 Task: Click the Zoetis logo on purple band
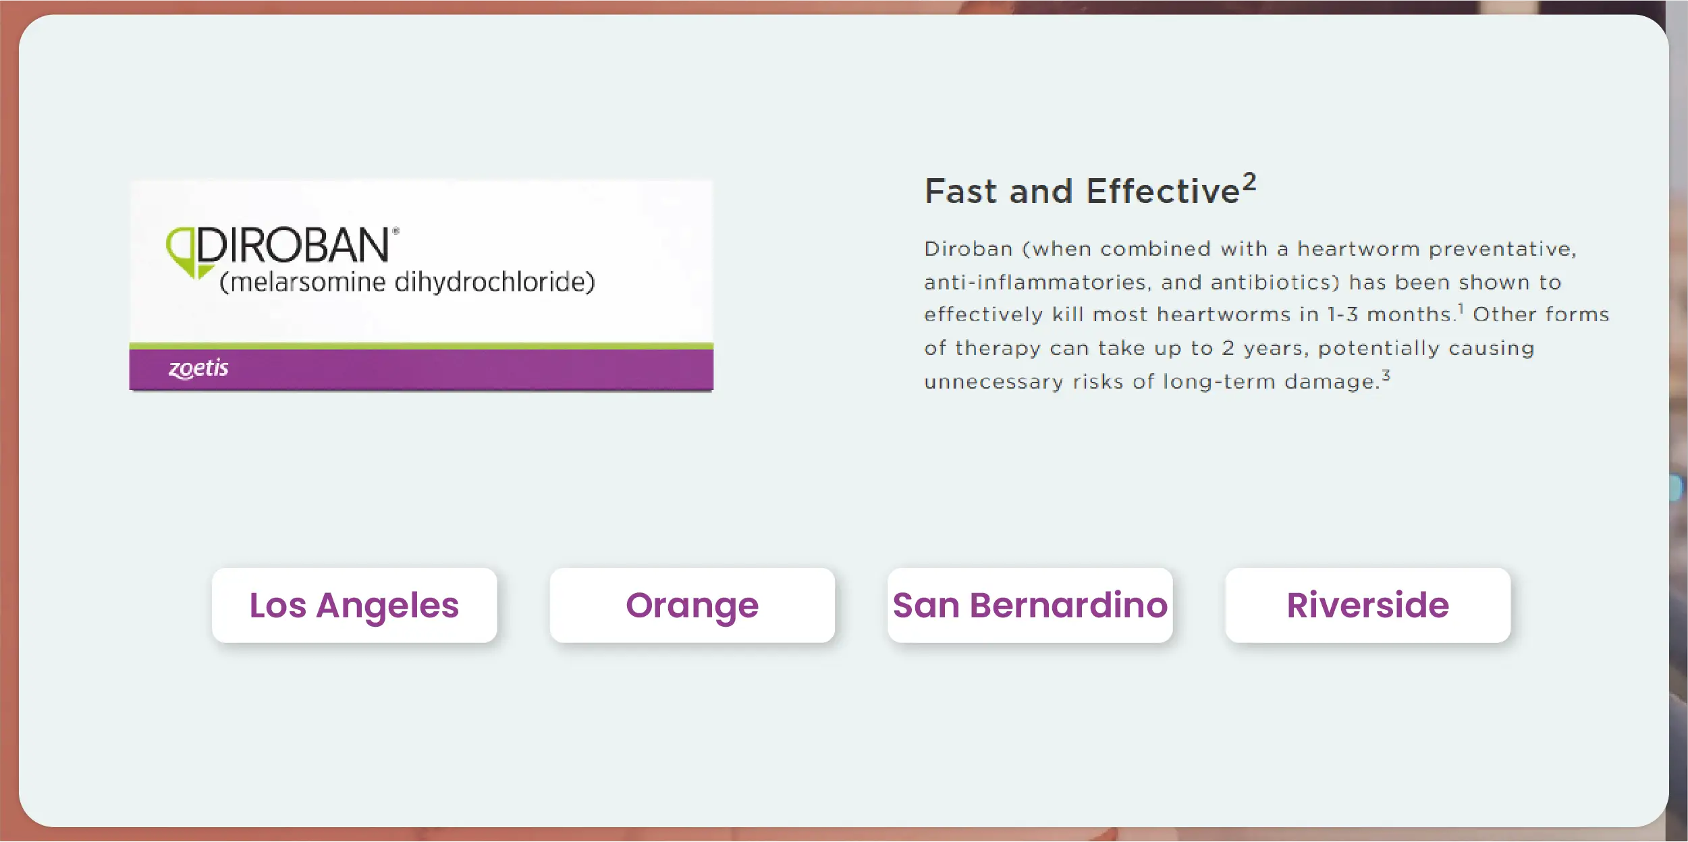point(198,368)
